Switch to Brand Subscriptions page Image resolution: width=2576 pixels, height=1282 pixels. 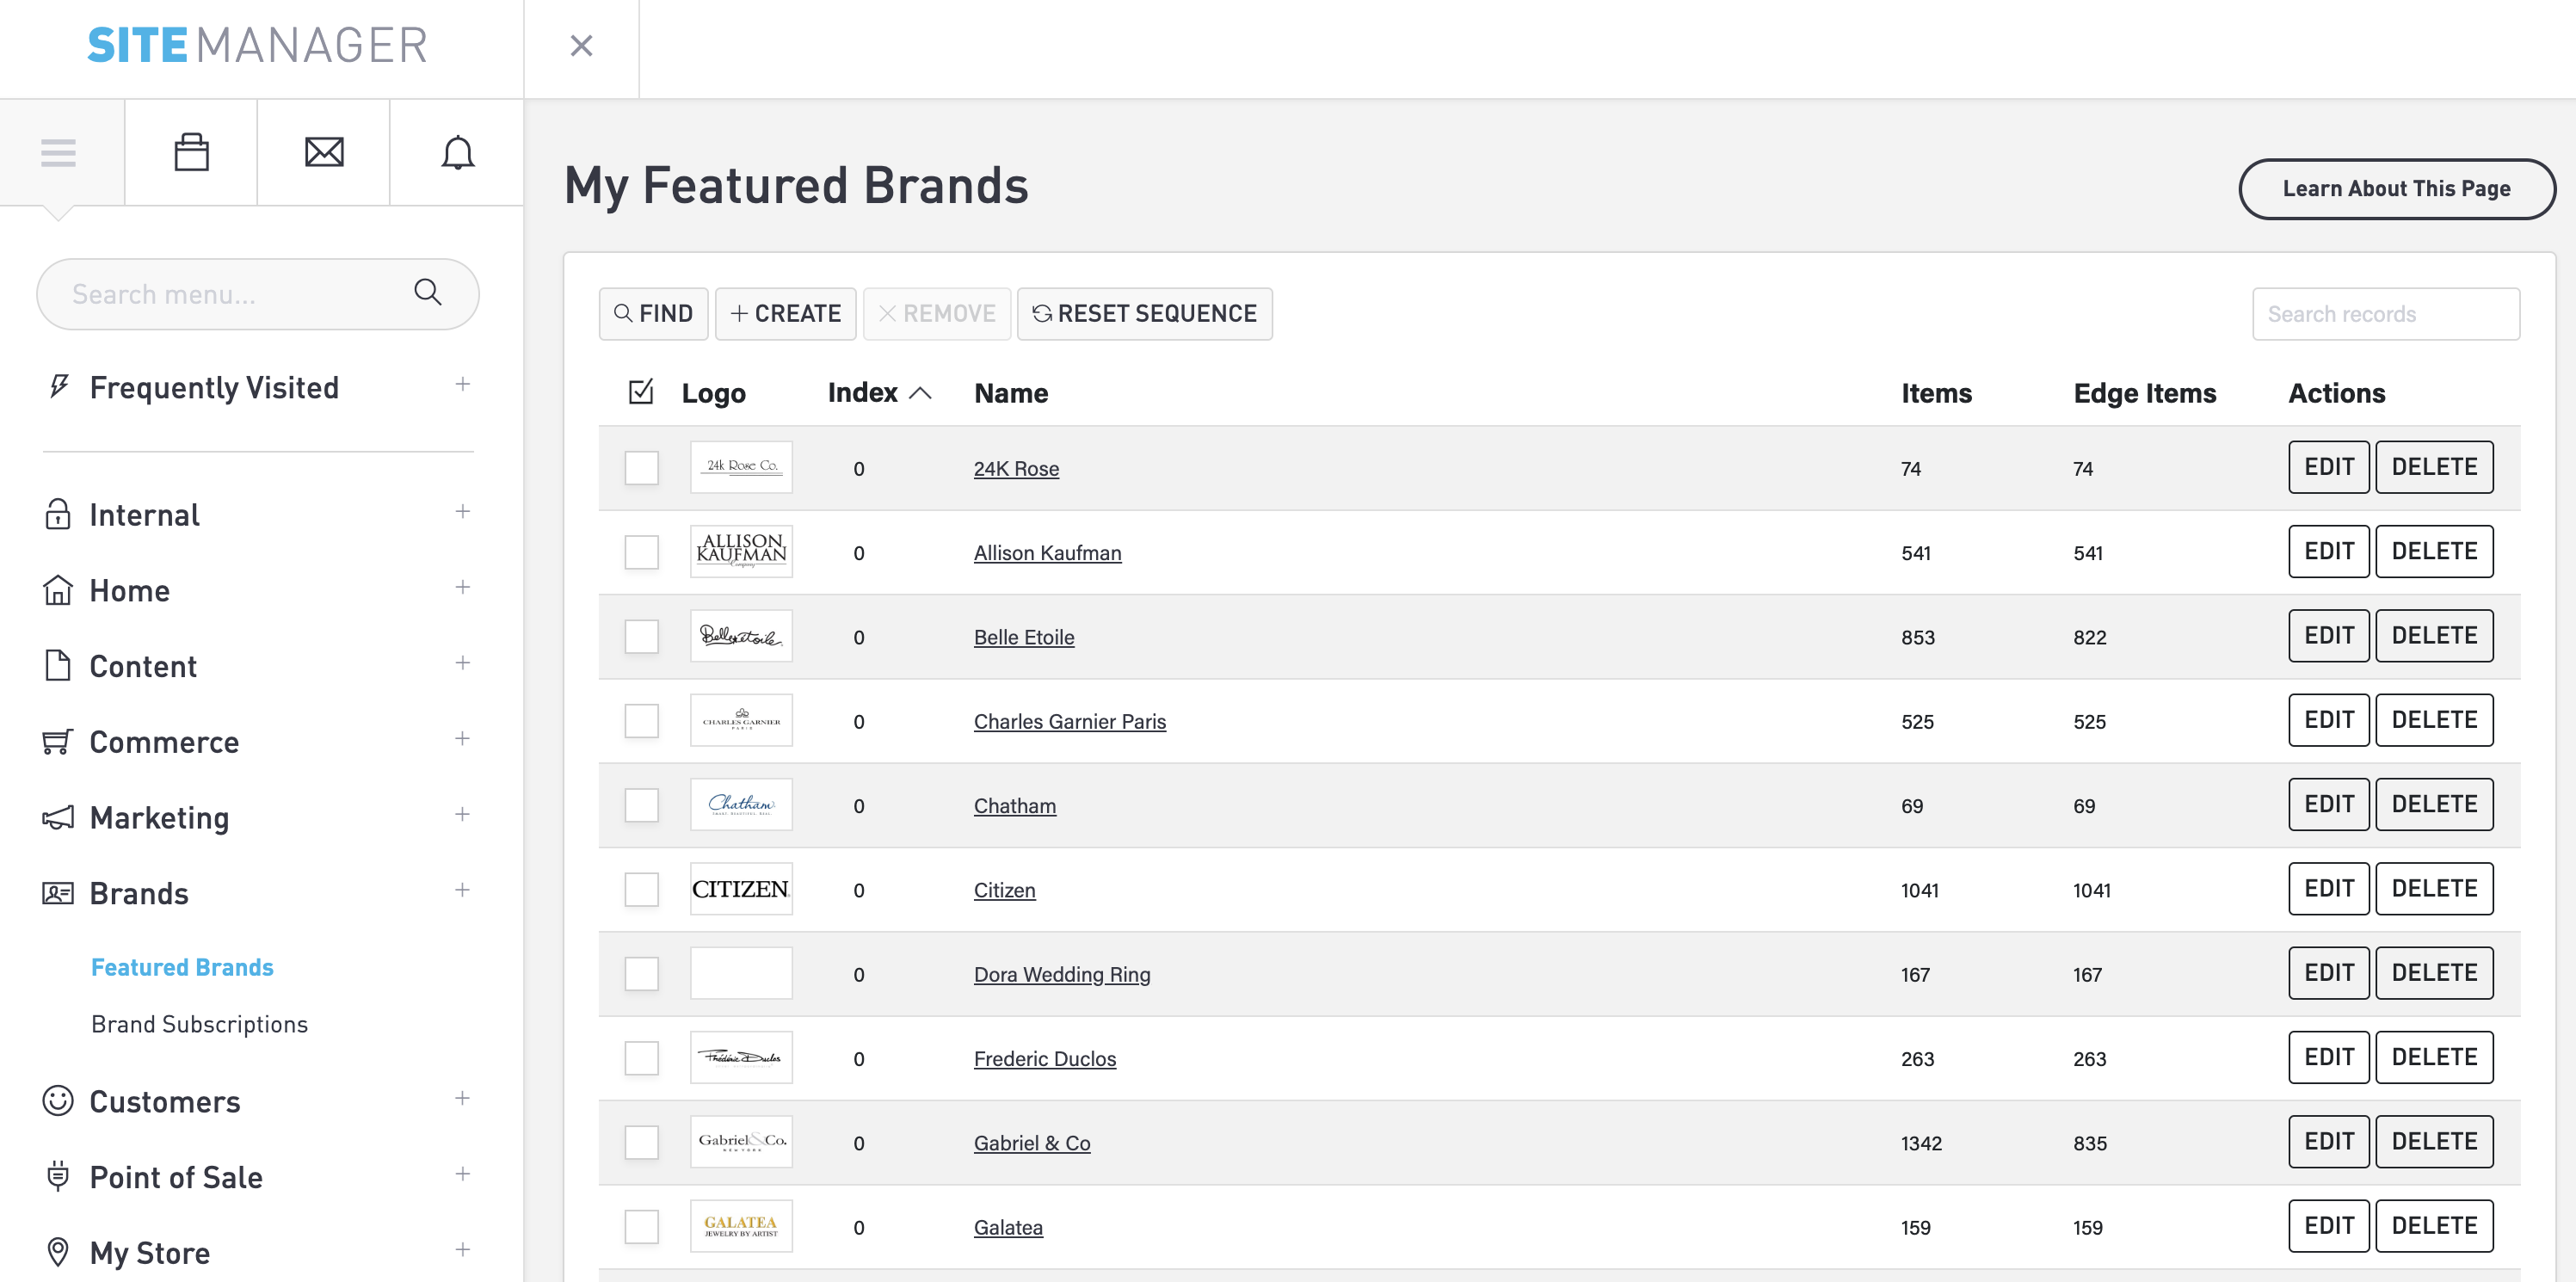pos(199,1024)
